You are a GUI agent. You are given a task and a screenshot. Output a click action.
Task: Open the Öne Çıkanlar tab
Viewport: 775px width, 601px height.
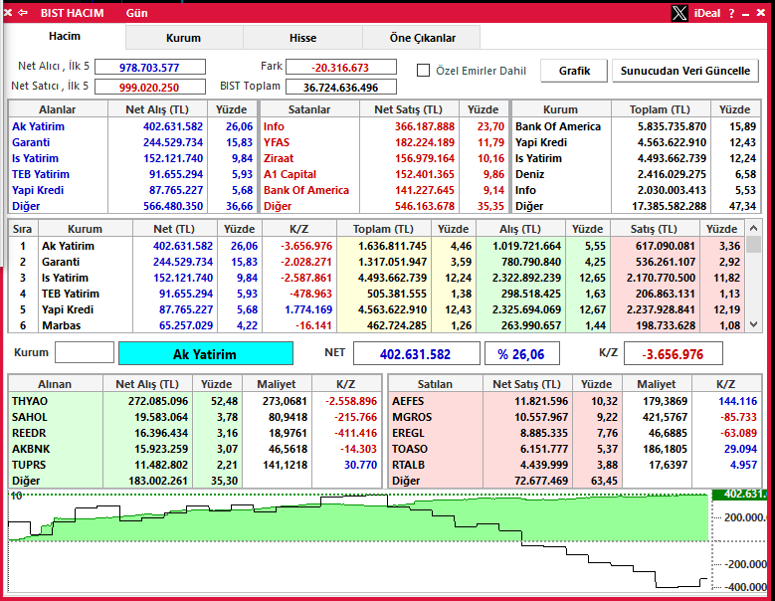422,38
